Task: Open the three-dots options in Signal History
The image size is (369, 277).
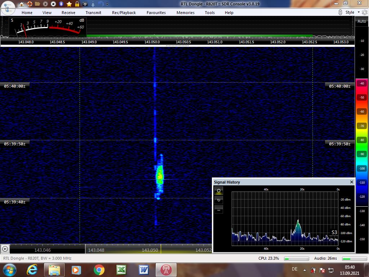Action: (219, 210)
